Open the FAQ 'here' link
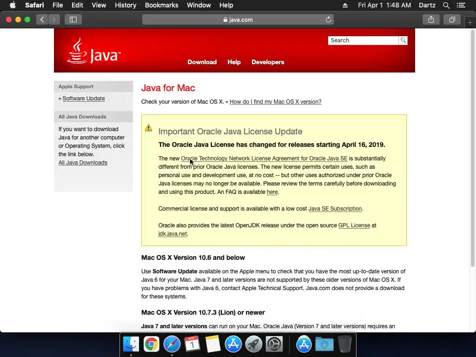 coord(272,192)
